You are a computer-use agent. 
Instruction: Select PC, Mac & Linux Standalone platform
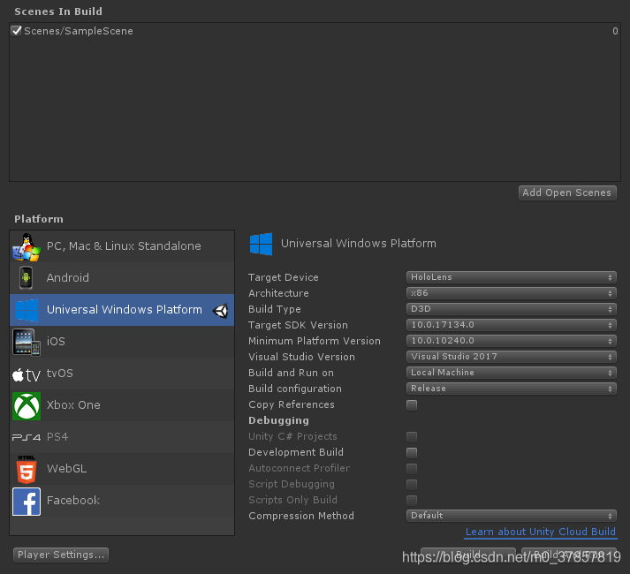[x=122, y=246]
